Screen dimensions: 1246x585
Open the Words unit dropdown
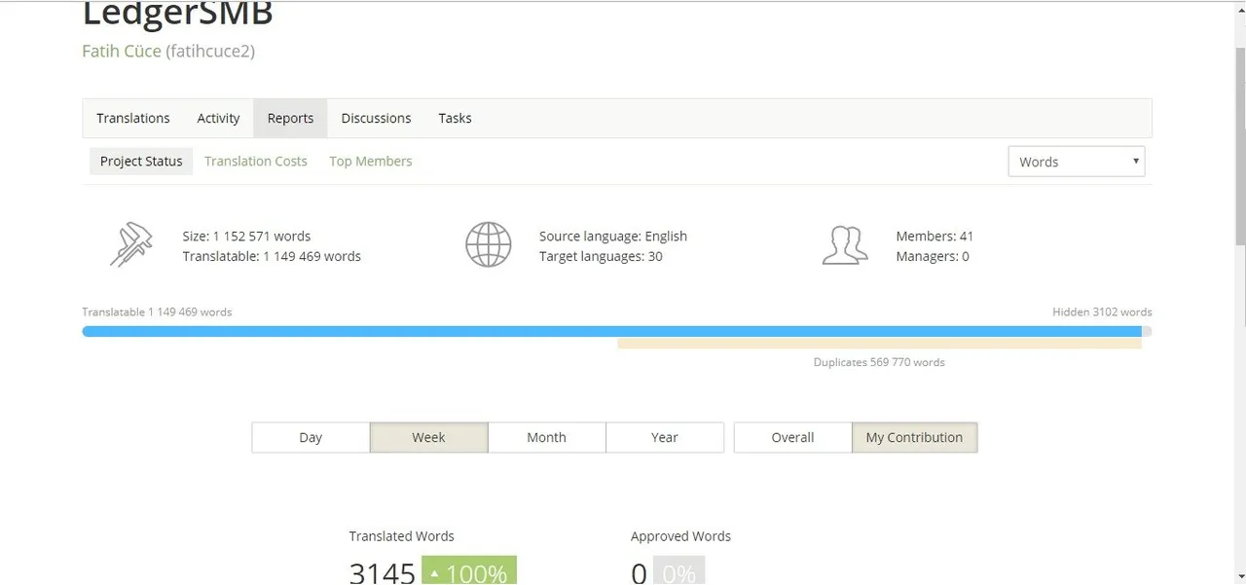pyautogui.click(x=1077, y=162)
